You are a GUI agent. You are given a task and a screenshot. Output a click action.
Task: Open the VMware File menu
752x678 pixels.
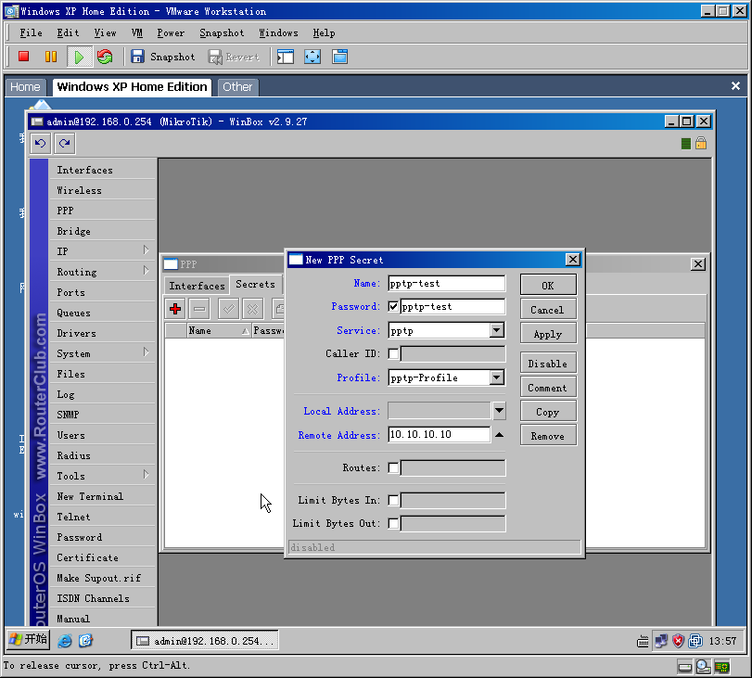tap(31, 33)
